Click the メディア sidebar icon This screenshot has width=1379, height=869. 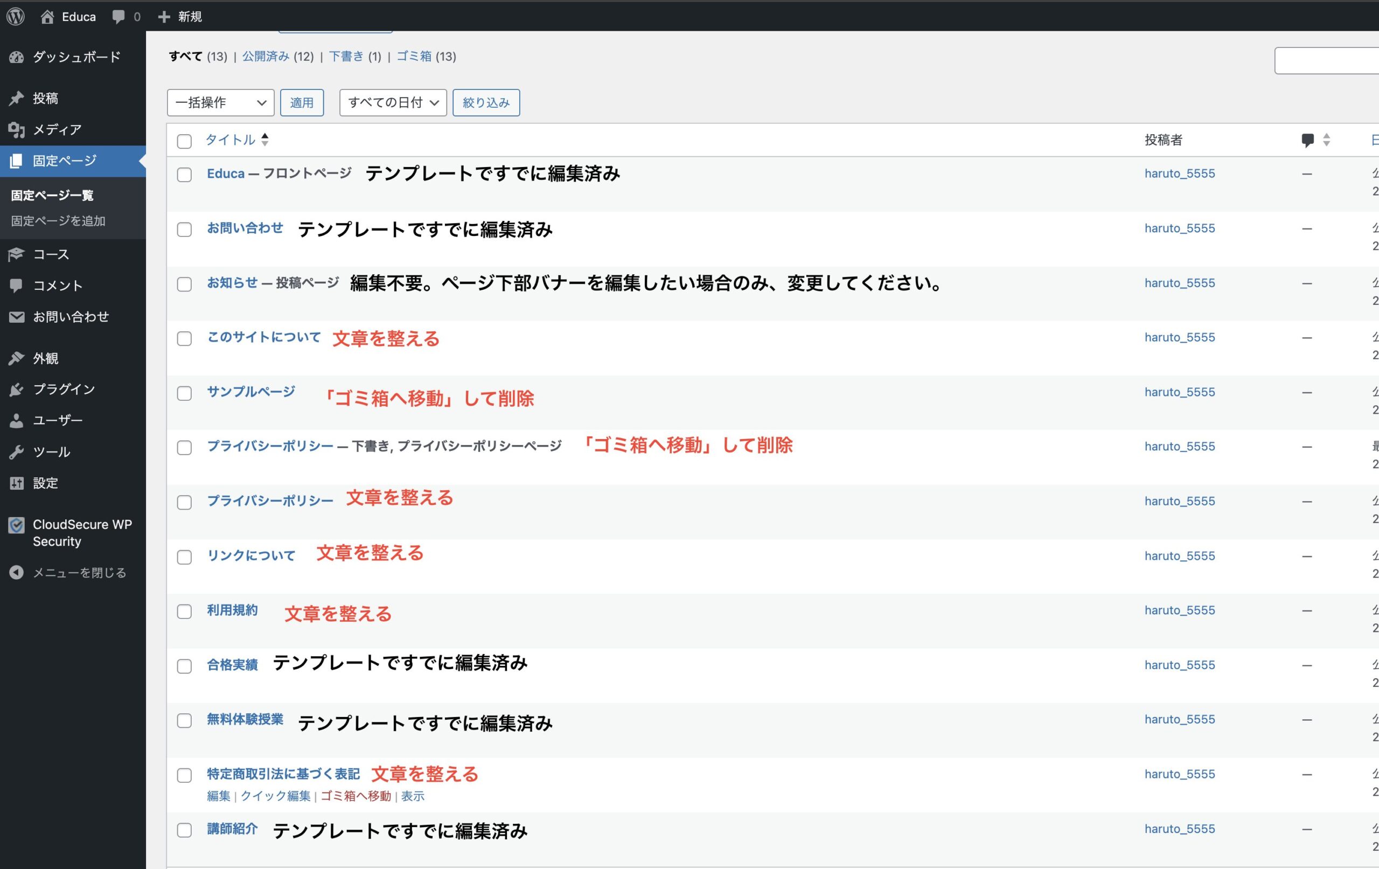pos(17,129)
